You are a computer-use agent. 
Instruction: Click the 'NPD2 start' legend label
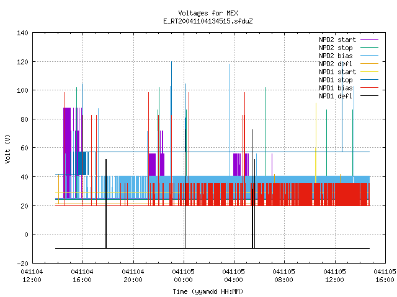[337, 40]
